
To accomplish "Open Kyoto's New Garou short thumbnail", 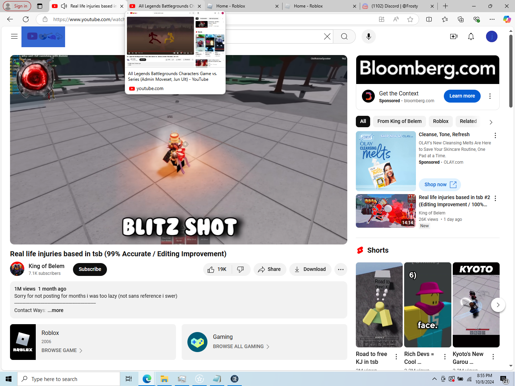I will coord(476,305).
